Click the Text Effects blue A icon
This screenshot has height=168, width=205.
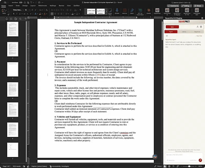pyautogui.click(x=35, y=14)
